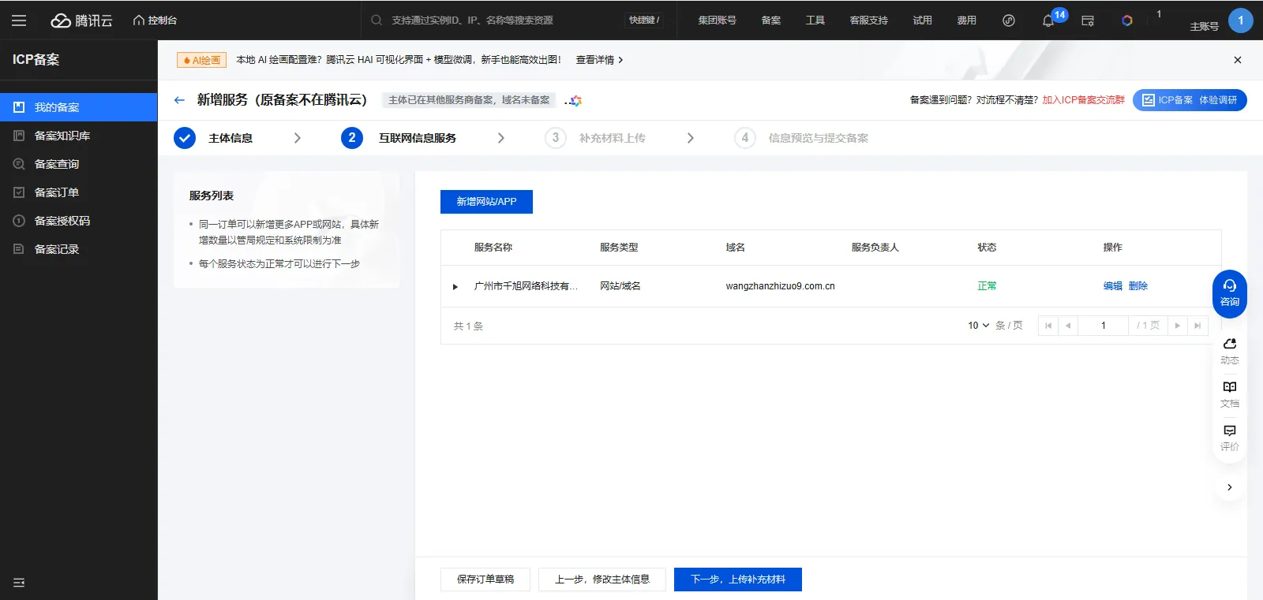Image resolution: width=1263 pixels, height=600 pixels.
Task: Open the notifications bell
Action: coord(1048,21)
